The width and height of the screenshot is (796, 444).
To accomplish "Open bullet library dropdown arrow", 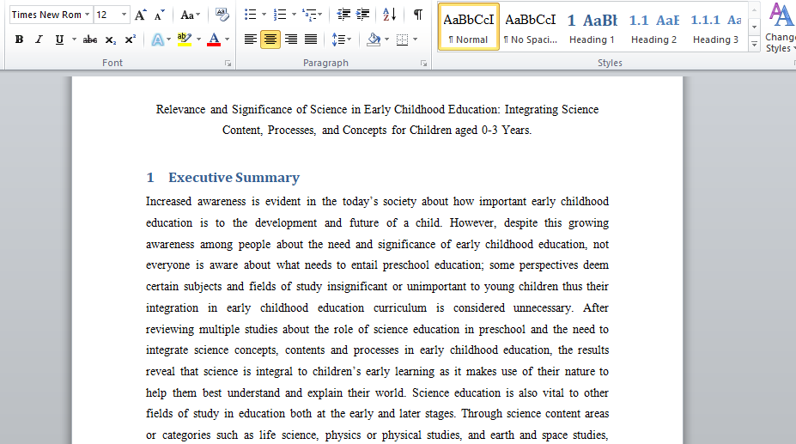I will point(264,15).
